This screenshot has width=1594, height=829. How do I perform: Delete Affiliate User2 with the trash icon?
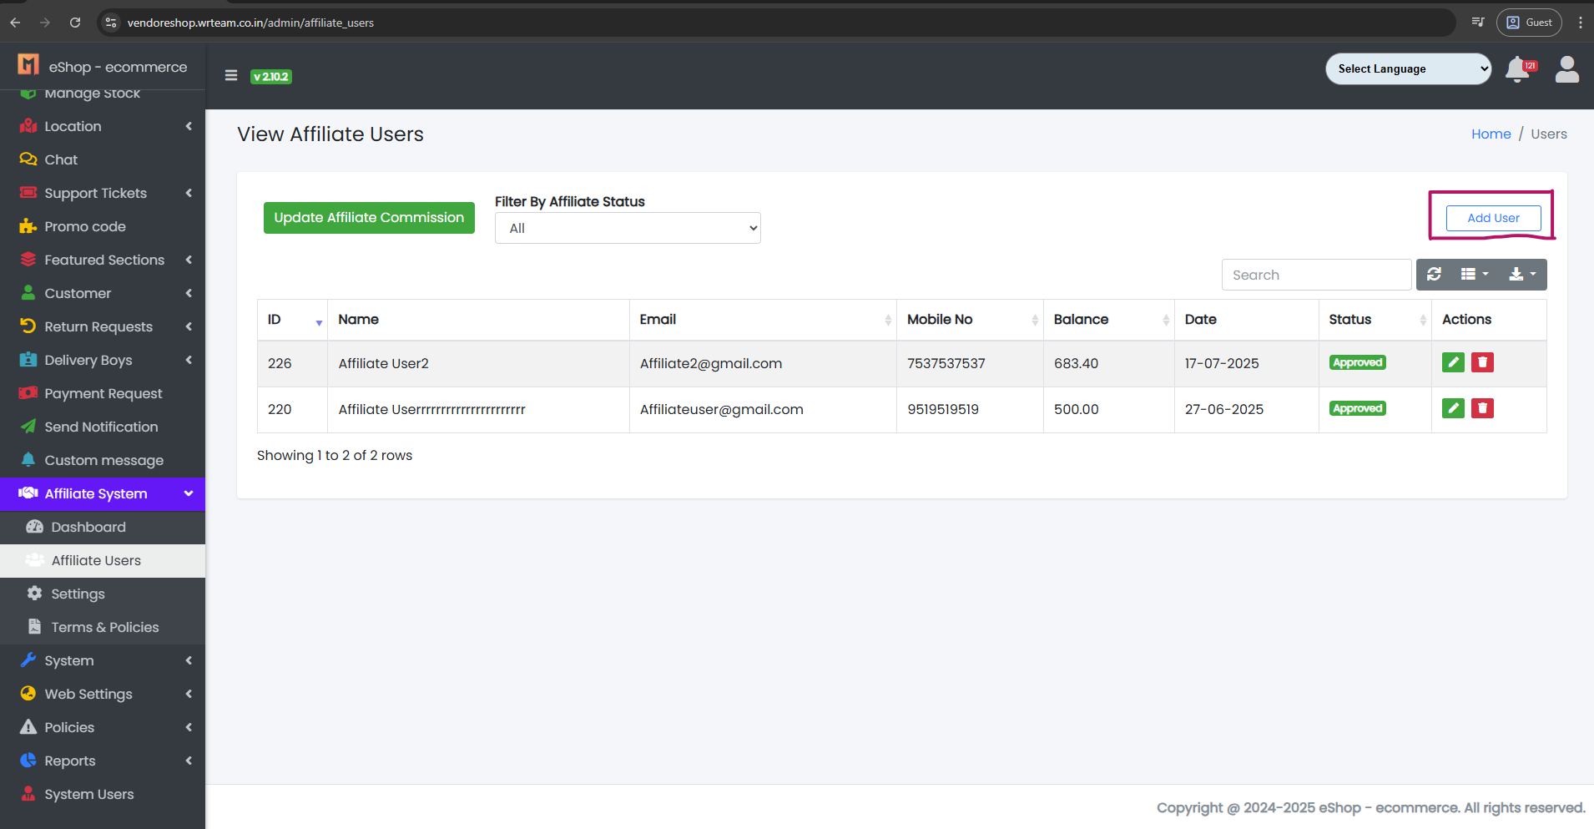tap(1482, 362)
